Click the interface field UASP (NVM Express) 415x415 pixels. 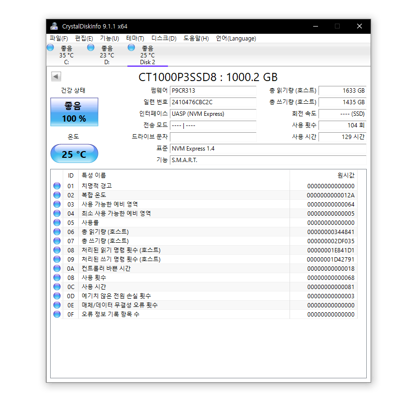pyautogui.click(x=213, y=114)
